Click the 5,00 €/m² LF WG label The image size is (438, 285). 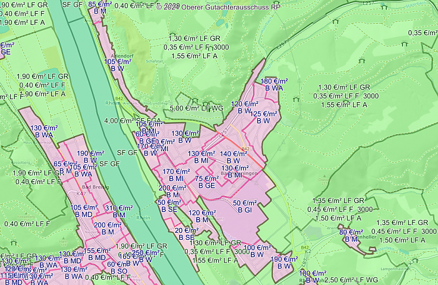pyautogui.click(x=196, y=109)
